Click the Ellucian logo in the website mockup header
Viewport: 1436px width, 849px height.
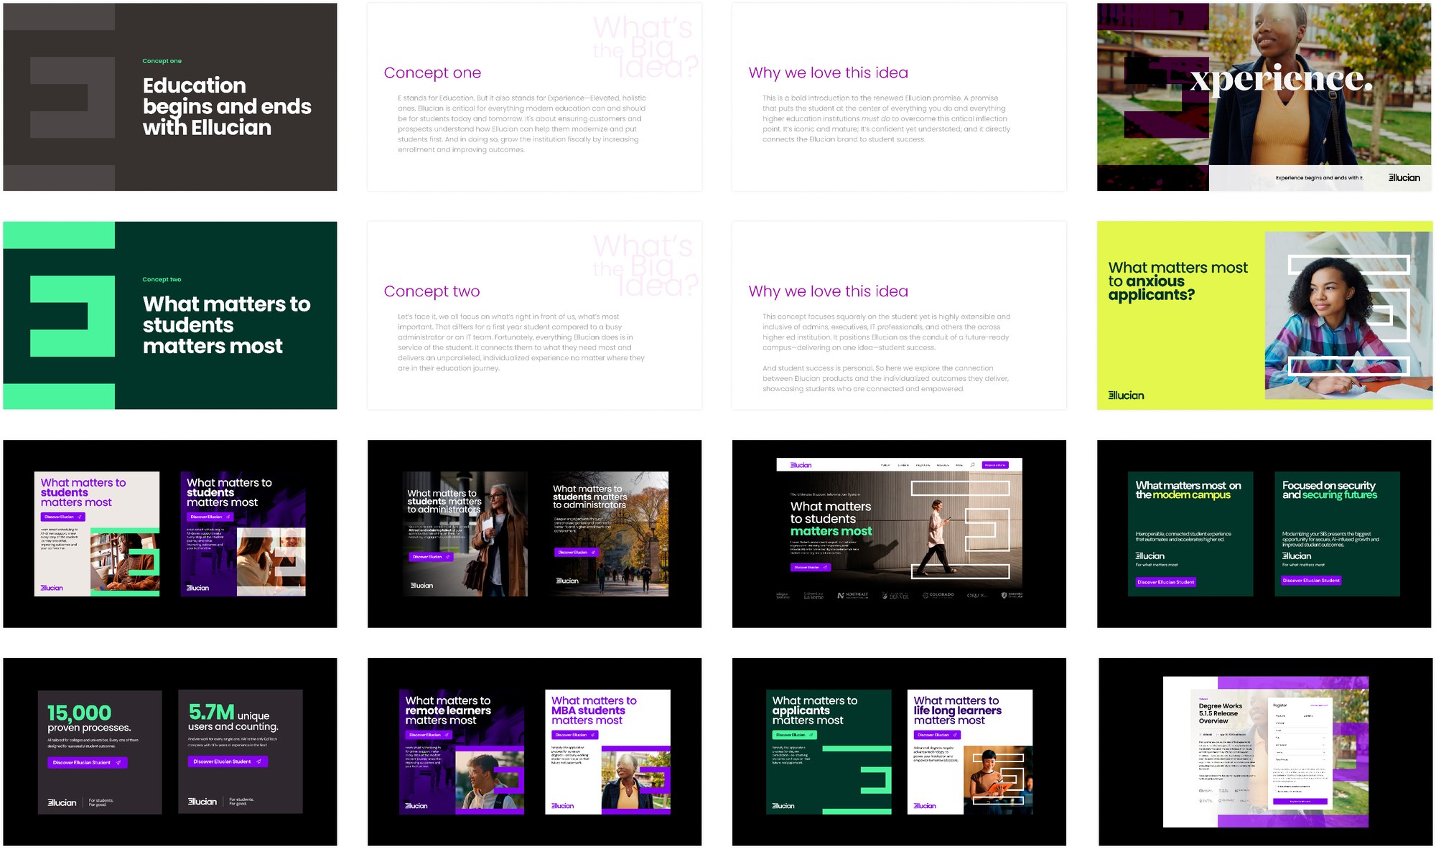coord(801,465)
